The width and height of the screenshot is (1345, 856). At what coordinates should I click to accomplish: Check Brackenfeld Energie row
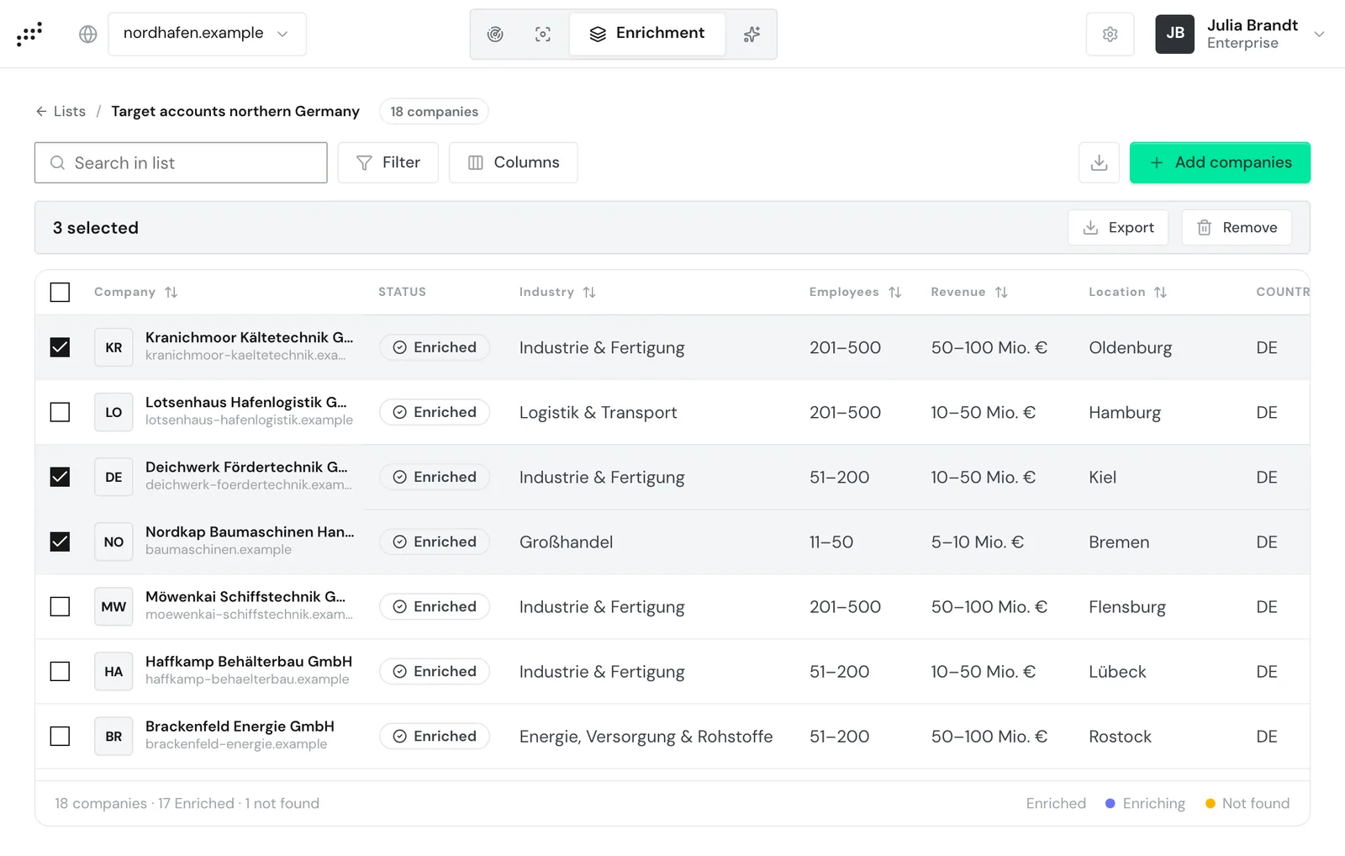(60, 736)
